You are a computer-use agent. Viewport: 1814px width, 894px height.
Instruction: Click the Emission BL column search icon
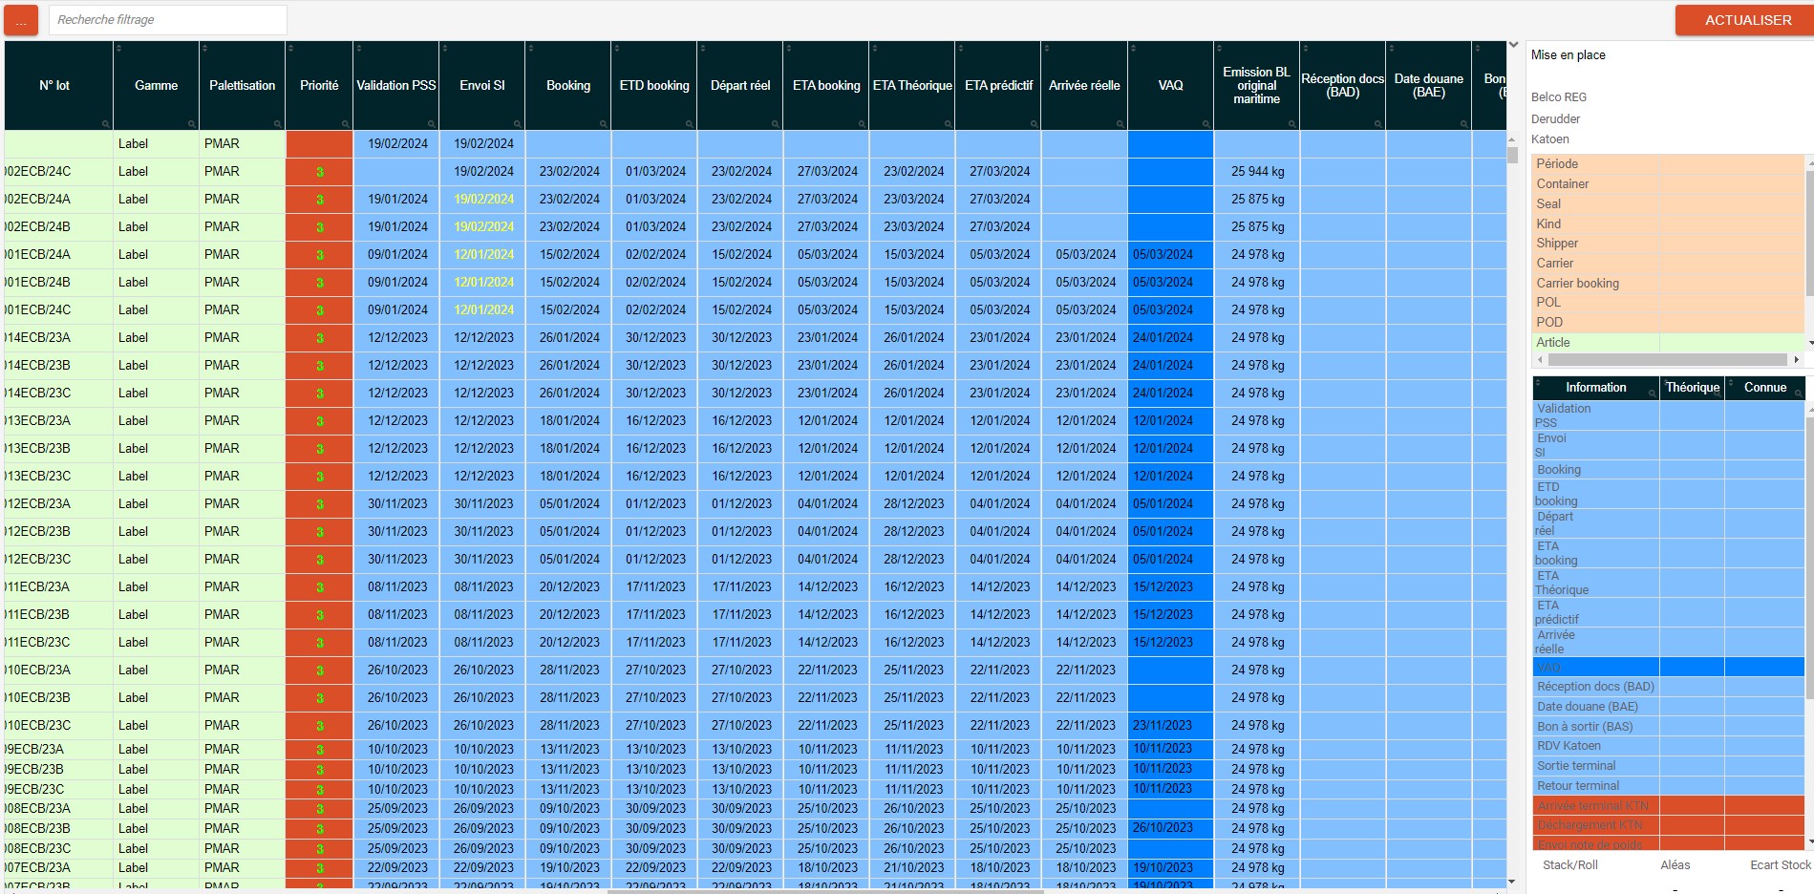tap(1292, 124)
